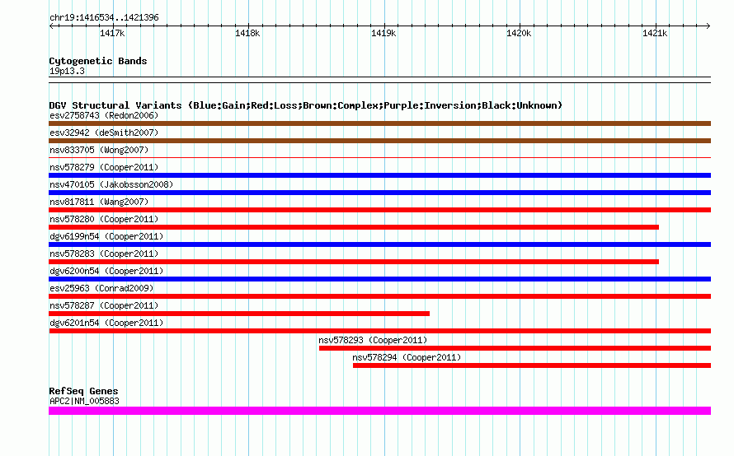Click the nsv578294 red loss bar
The image size is (734, 456).
click(x=532, y=365)
